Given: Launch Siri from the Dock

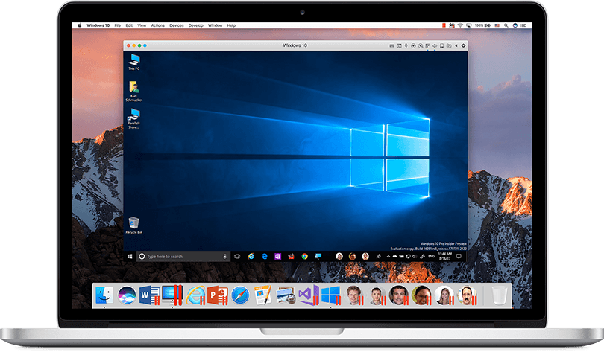Looking at the screenshot, I should click(127, 296).
